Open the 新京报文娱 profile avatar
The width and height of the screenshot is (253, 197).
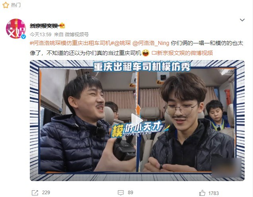click(x=16, y=29)
